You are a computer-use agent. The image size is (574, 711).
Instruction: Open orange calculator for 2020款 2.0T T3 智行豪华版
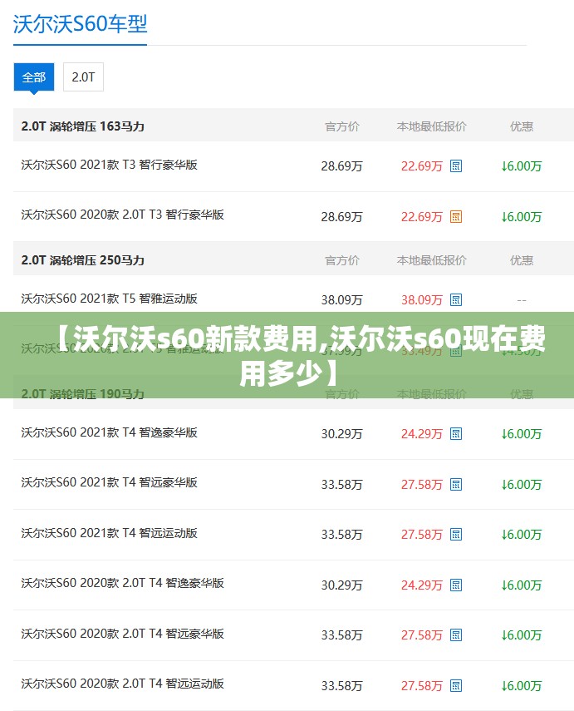click(x=456, y=217)
